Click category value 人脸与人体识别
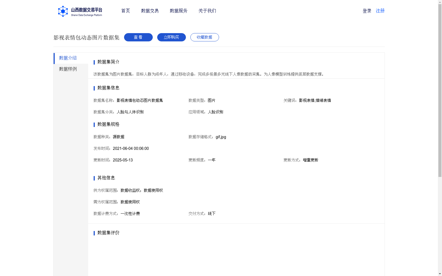Image resolution: width=442 pixels, height=276 pixels. click(x=130, y=112)
